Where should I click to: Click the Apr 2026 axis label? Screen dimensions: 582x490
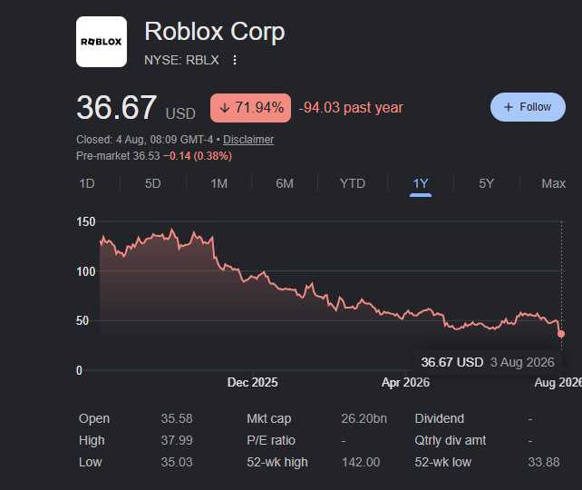(x=405, y=382)
